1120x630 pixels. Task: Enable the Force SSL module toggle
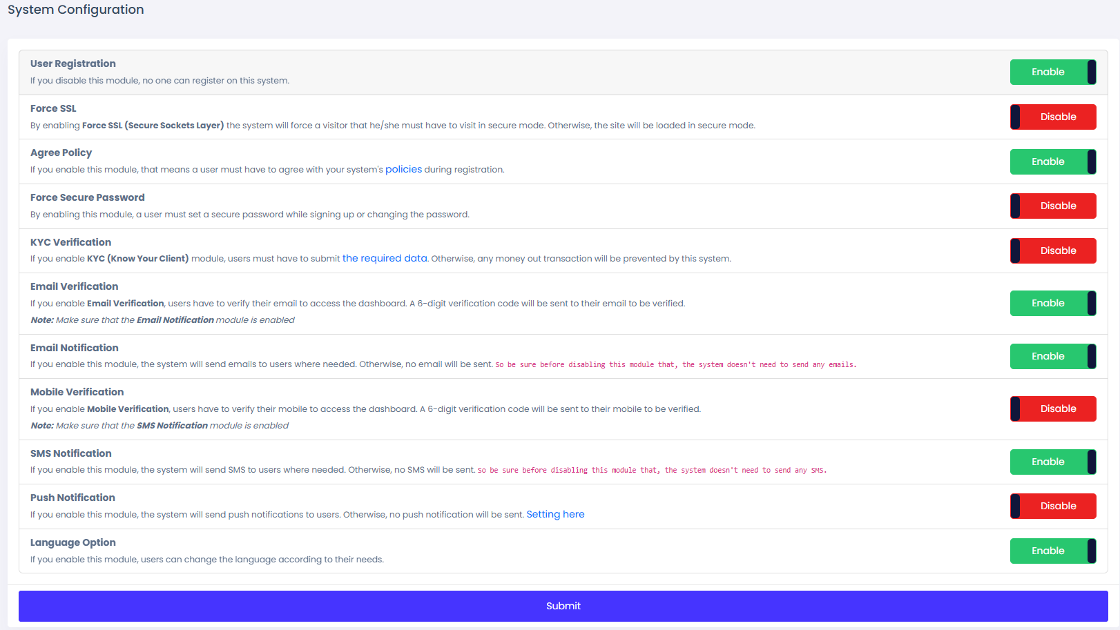[1052, 117]
